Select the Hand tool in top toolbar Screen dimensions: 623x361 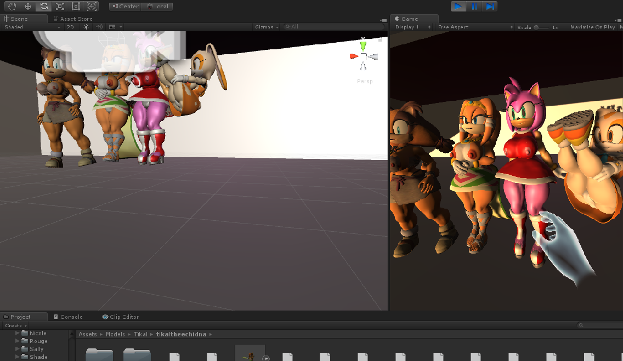point(12,6)
